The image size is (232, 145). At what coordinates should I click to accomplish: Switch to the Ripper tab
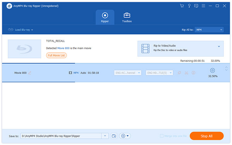[105, 17]
